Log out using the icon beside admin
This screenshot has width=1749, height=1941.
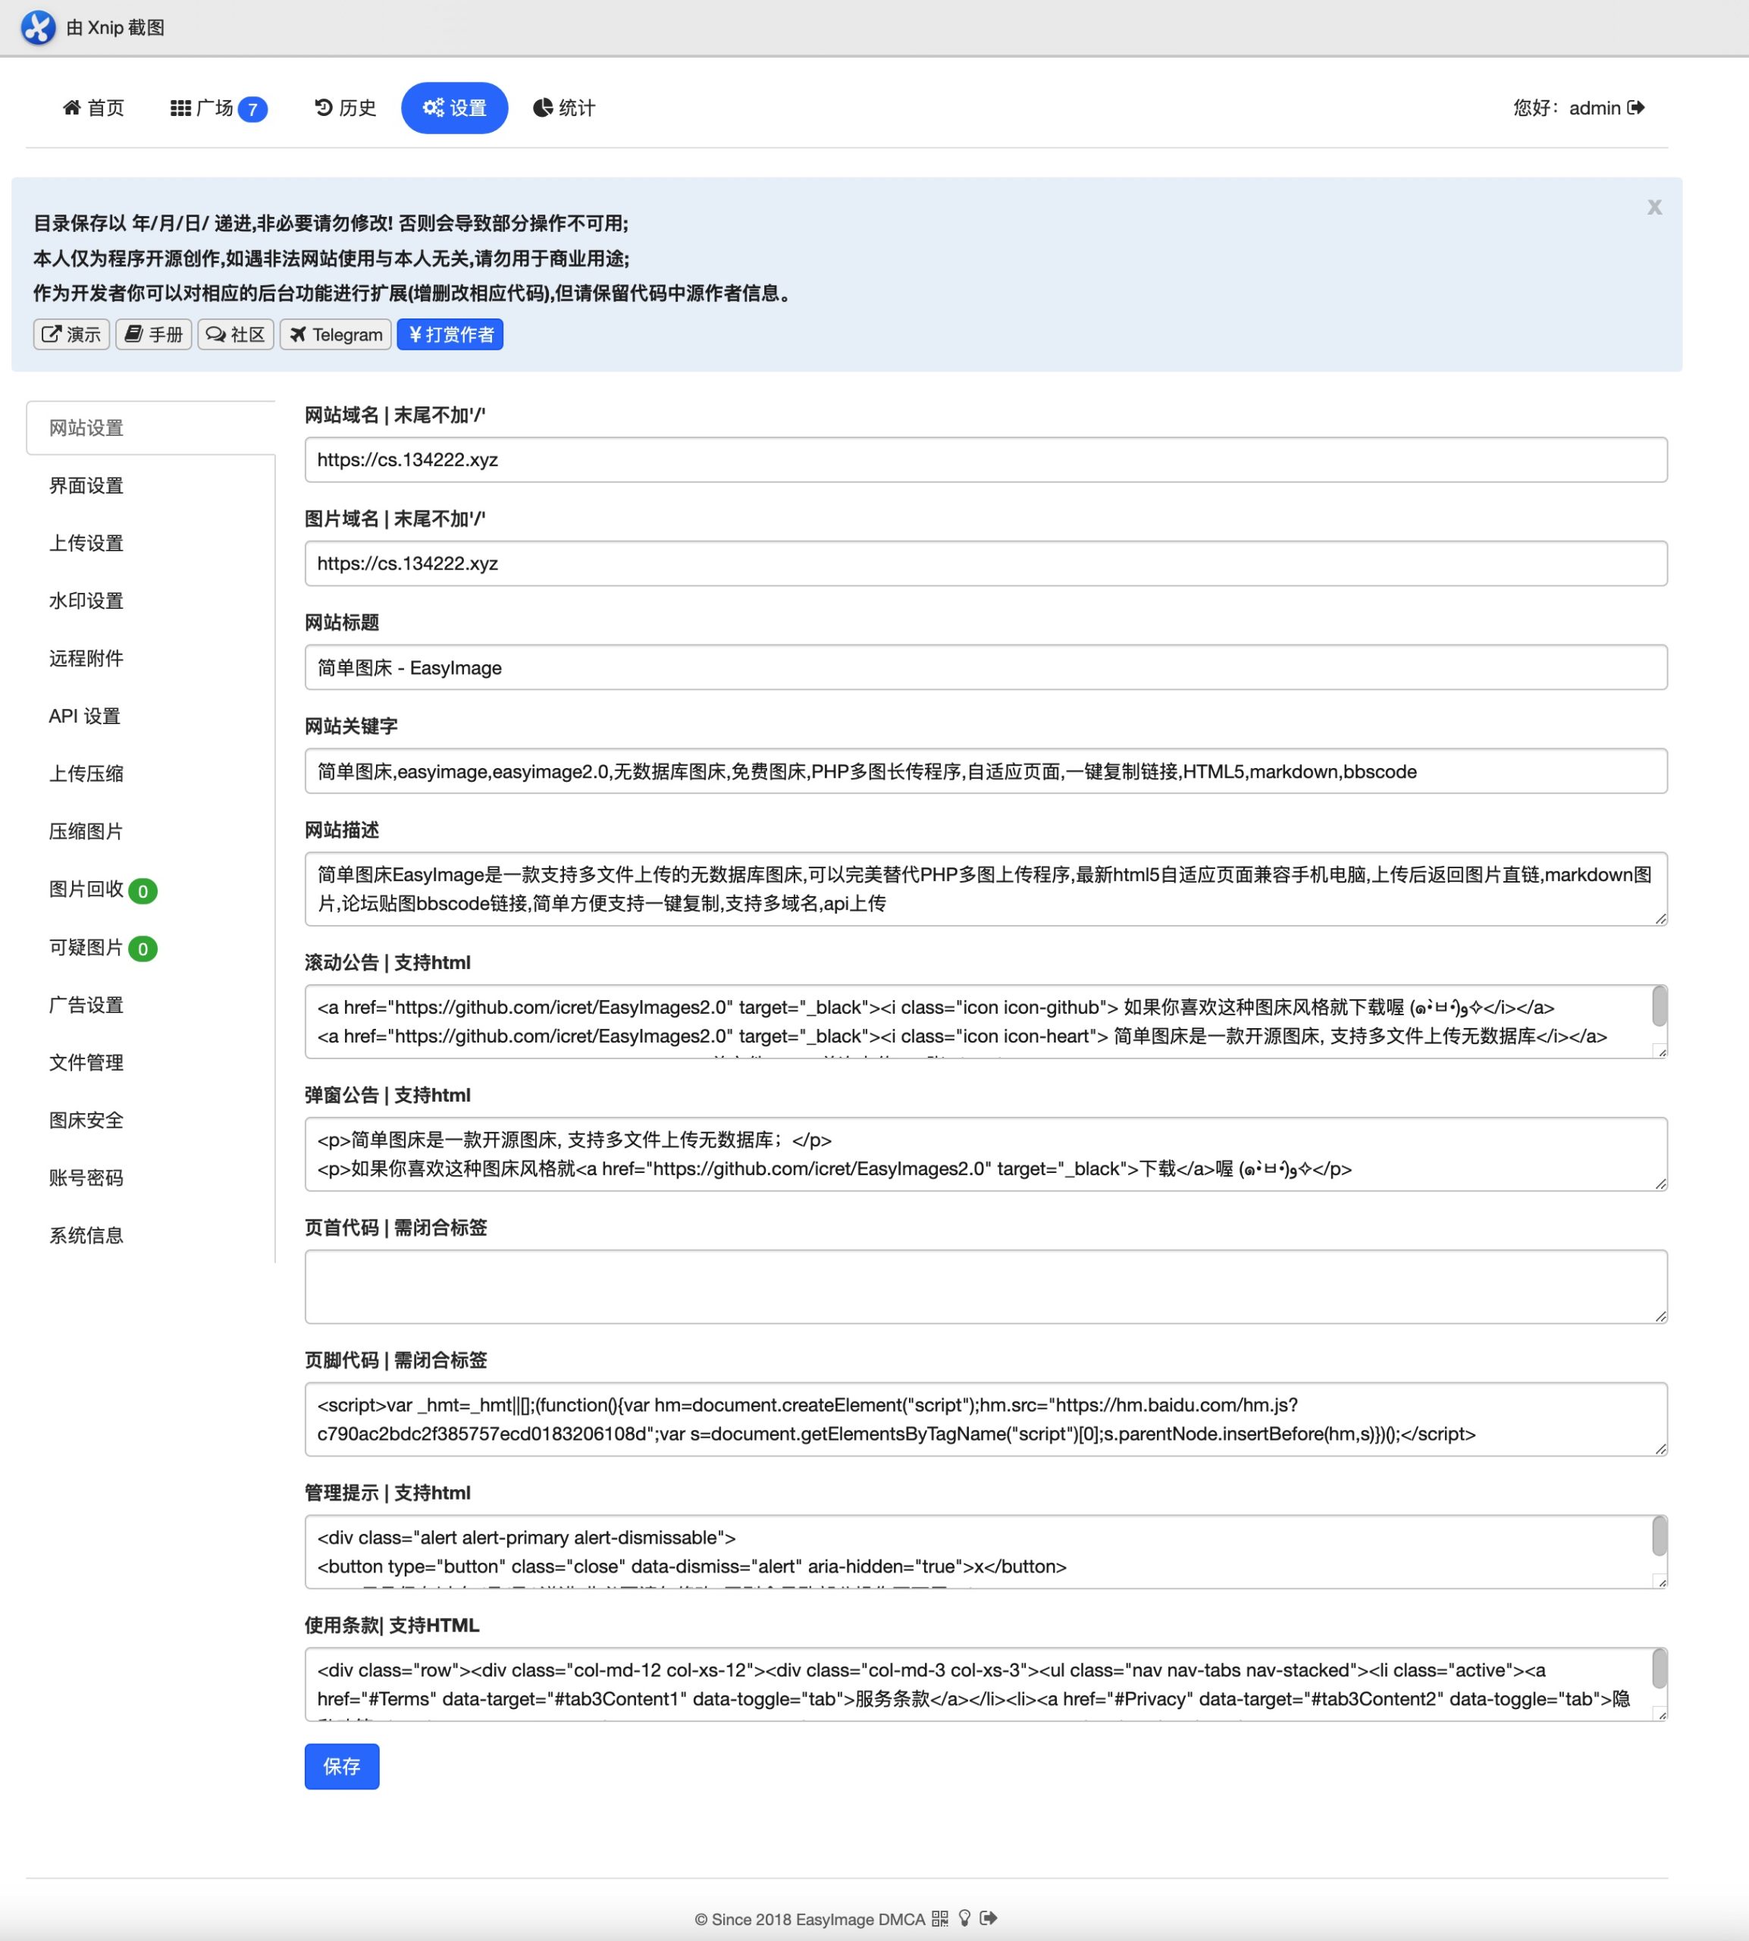click(1635, 108)
